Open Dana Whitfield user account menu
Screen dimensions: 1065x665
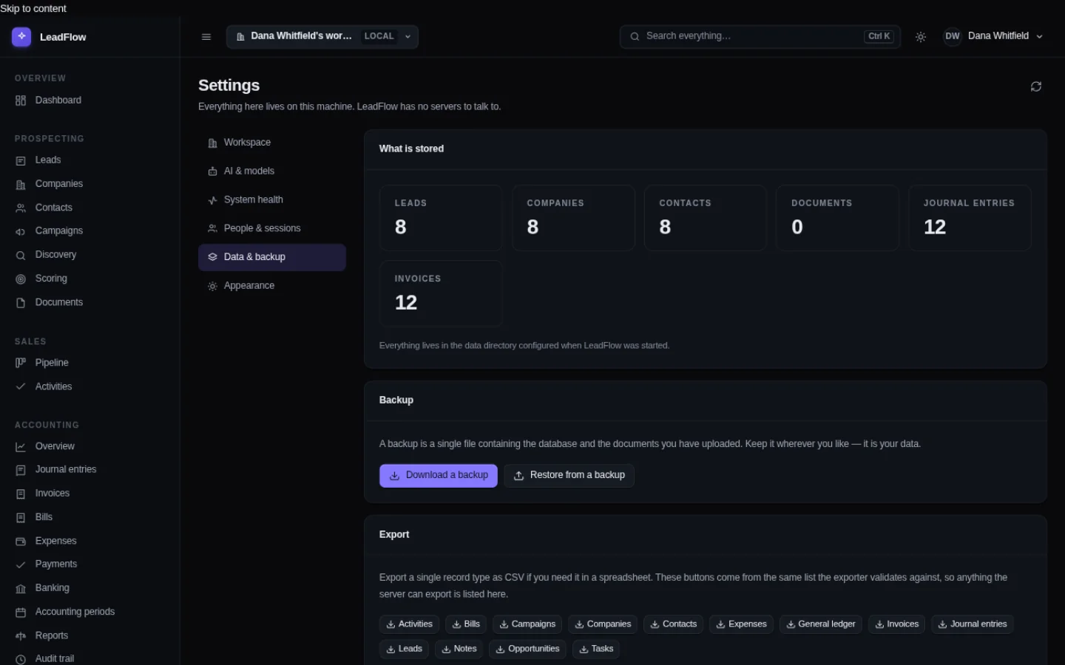point(993,36)
